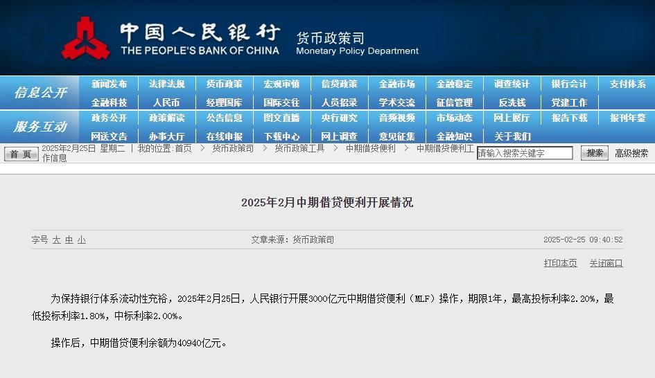This screenshot has width=655, height=378.
Task: Open 在线申报 link
Action: tap(225, 136)
